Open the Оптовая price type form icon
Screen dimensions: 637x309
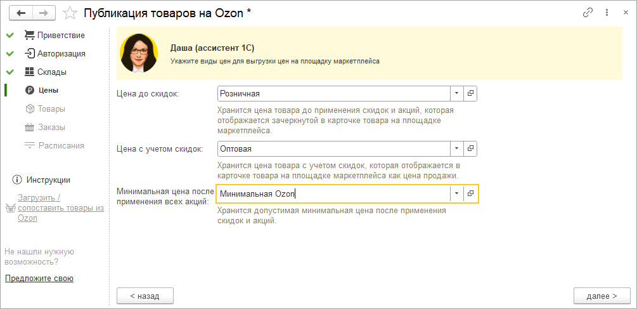click(x=471, y=148)
